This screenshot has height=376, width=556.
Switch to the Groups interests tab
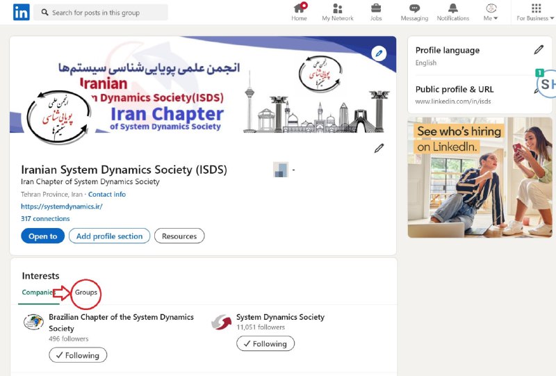pos(86,293)
